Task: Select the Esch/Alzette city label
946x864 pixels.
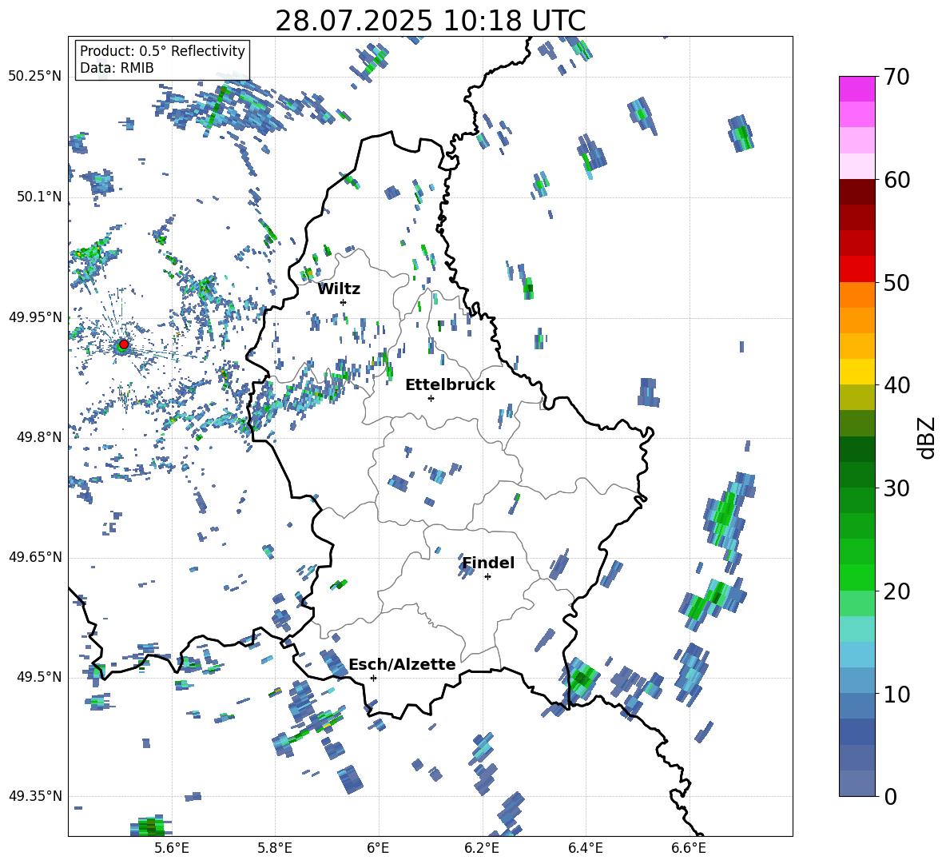Action: [x=403, y=664]
